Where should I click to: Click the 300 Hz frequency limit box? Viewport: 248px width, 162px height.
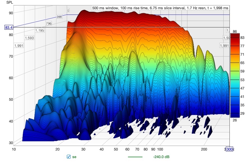coord(229,149)
